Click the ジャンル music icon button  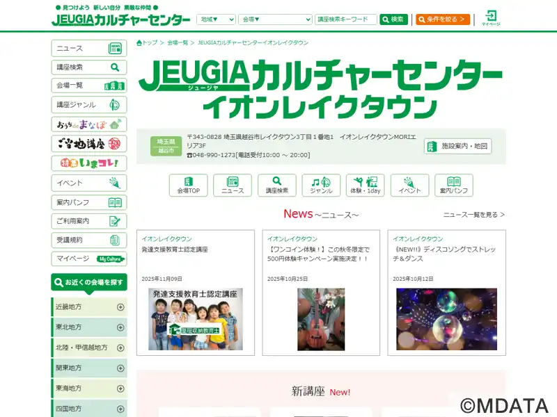click(x=321, y=185)
